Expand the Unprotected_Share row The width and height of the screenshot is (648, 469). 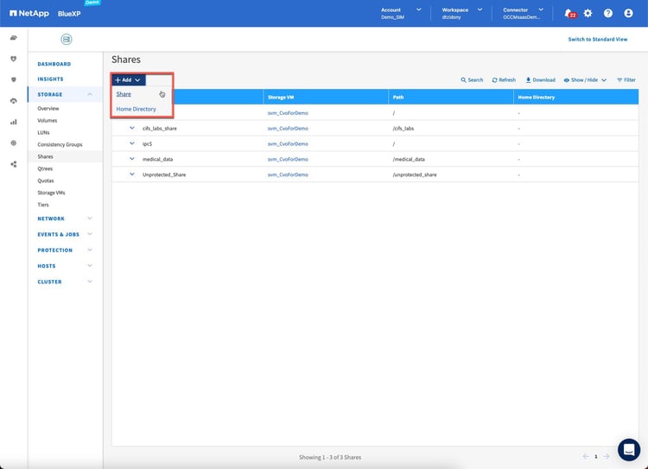click(132, 174)
